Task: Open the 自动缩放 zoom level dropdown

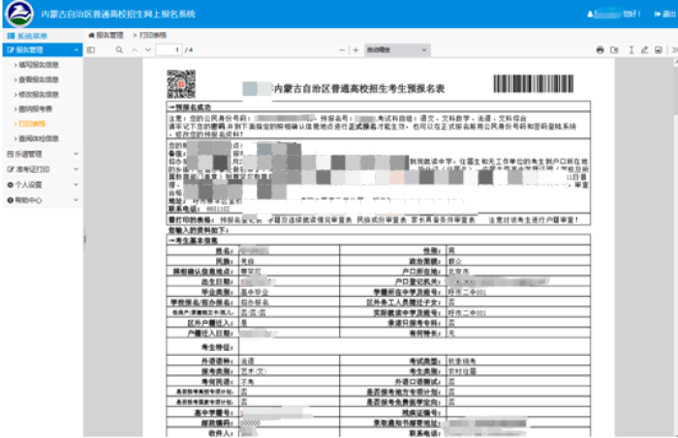Action: [x=388, y=48]
